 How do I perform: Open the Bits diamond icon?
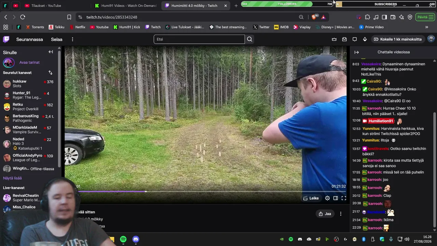[365, 39]
